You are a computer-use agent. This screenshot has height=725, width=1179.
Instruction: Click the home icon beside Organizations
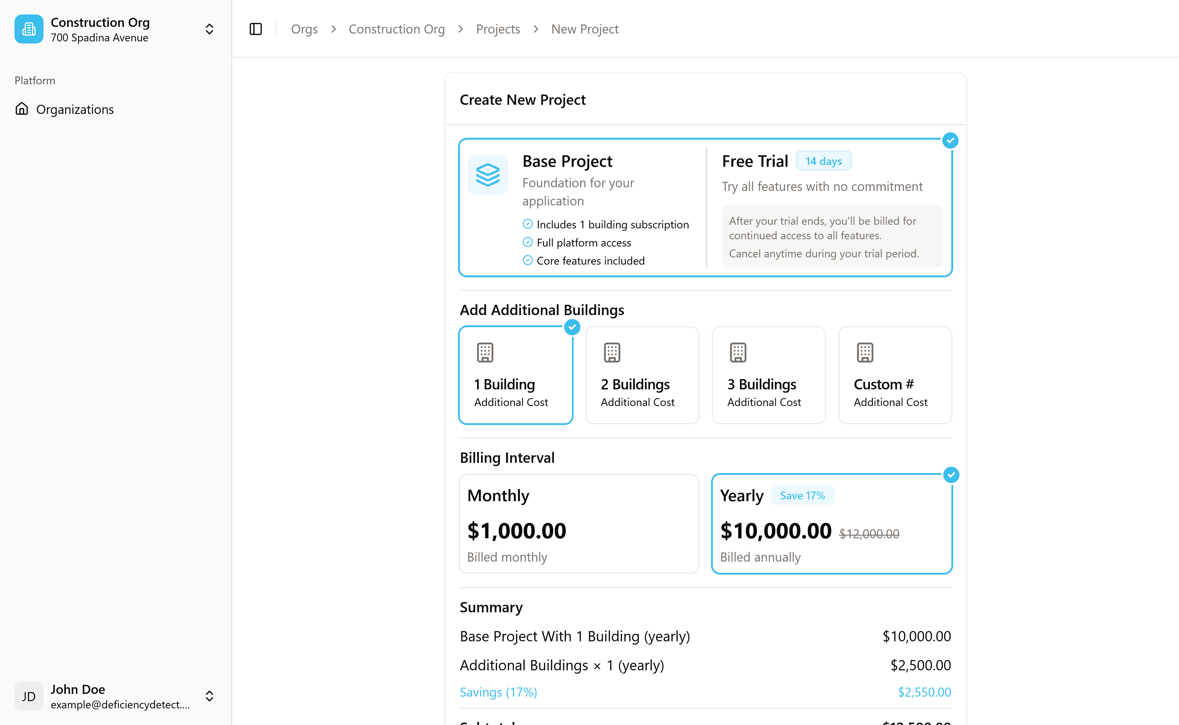pos(21,109)
